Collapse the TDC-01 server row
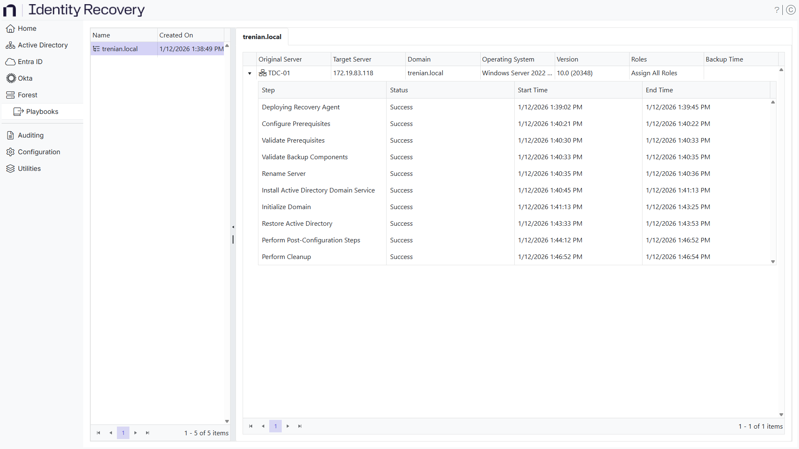Viewport: 799px width, 449px height. (250, 74)
